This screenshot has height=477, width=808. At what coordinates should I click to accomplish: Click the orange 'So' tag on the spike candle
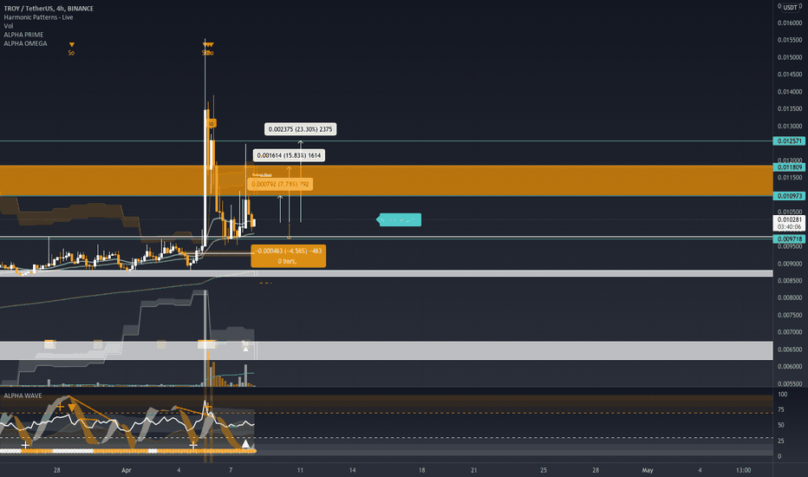pyautogui.click(x=212, y=123)
